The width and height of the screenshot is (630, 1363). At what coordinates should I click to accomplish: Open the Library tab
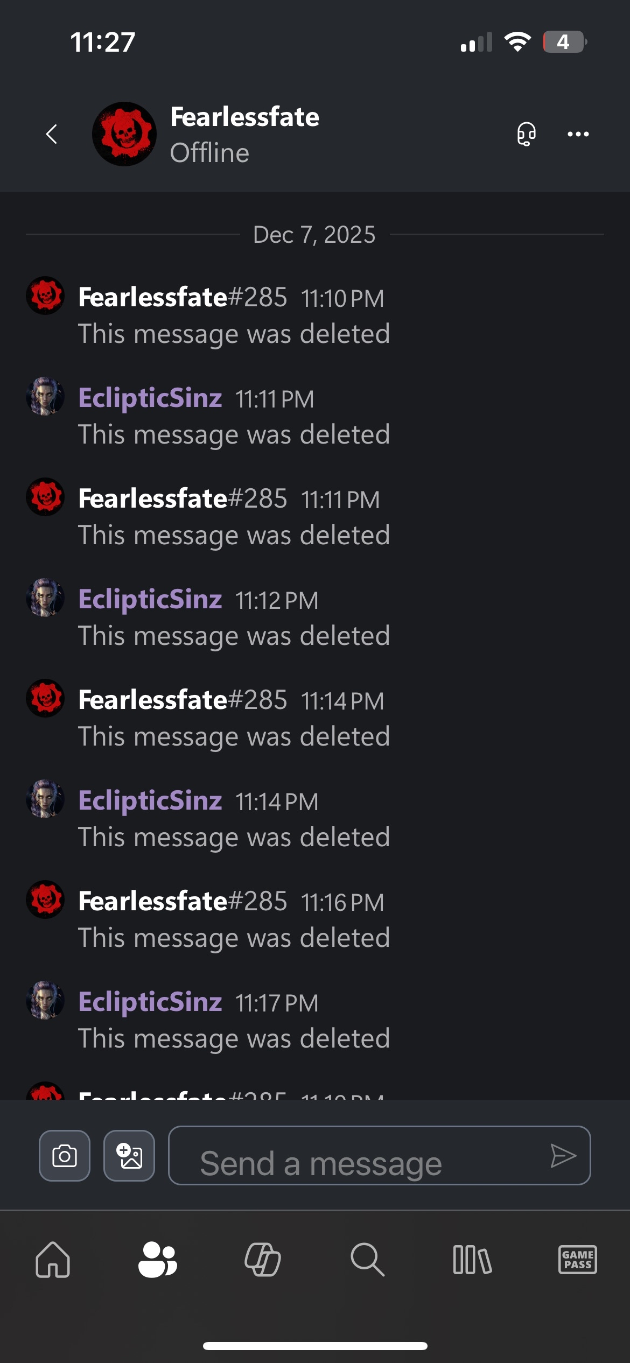tap(472, 1260)
